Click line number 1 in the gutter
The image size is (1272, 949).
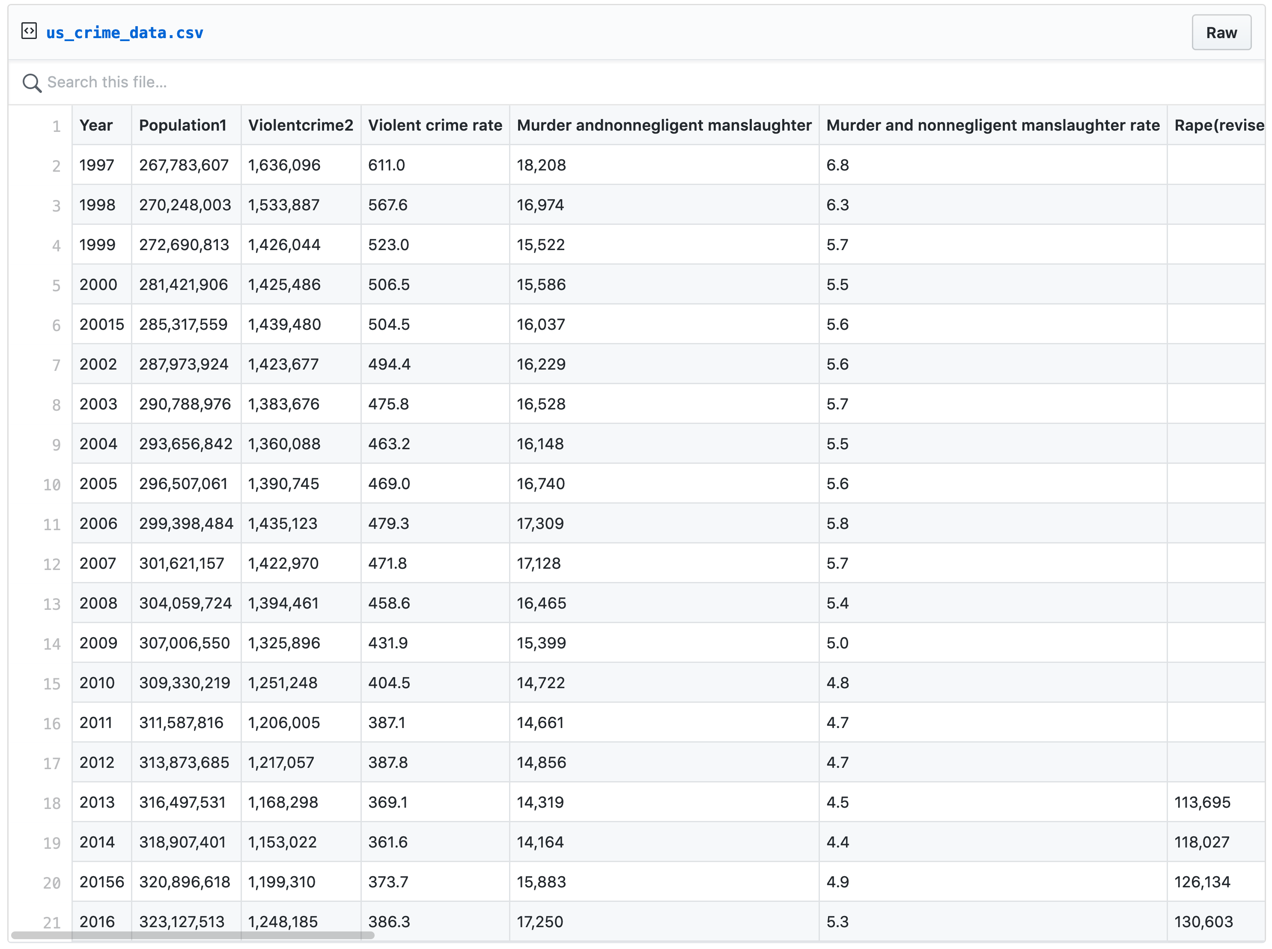coord(56,126)
